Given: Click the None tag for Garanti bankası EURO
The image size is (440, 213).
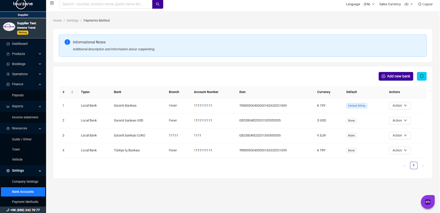Looking at the screenshot, I should [351, 136].
